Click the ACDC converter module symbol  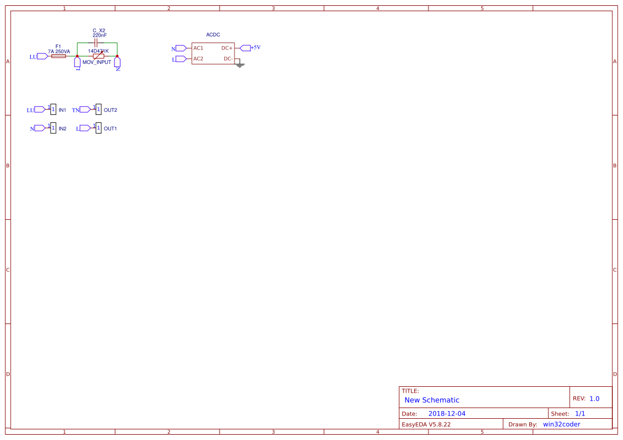point(213,53)
